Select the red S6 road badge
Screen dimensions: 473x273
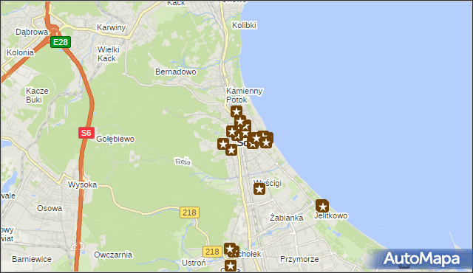pos(86,133)
